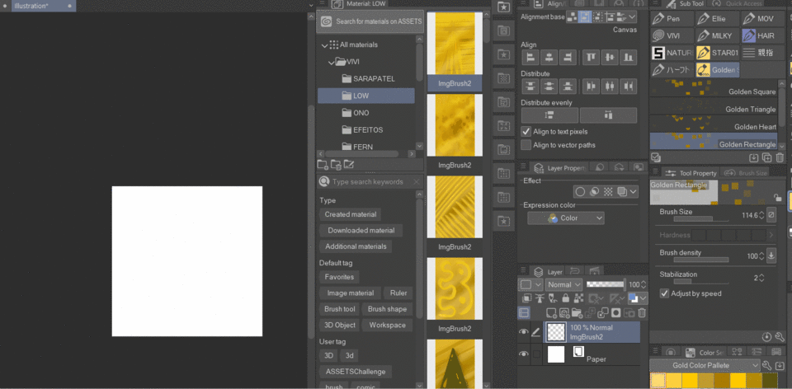Open the layer color dropdown in Layer panel
The height and width of the screenshot is (389, 792).
tap(638, 298)
